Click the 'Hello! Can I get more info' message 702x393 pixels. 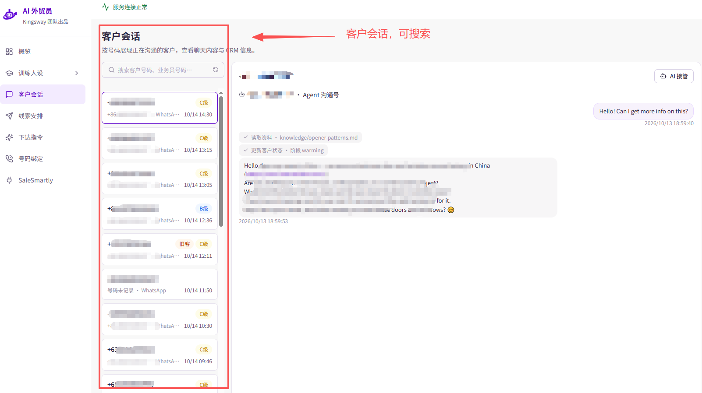click(x=643, y=111)
